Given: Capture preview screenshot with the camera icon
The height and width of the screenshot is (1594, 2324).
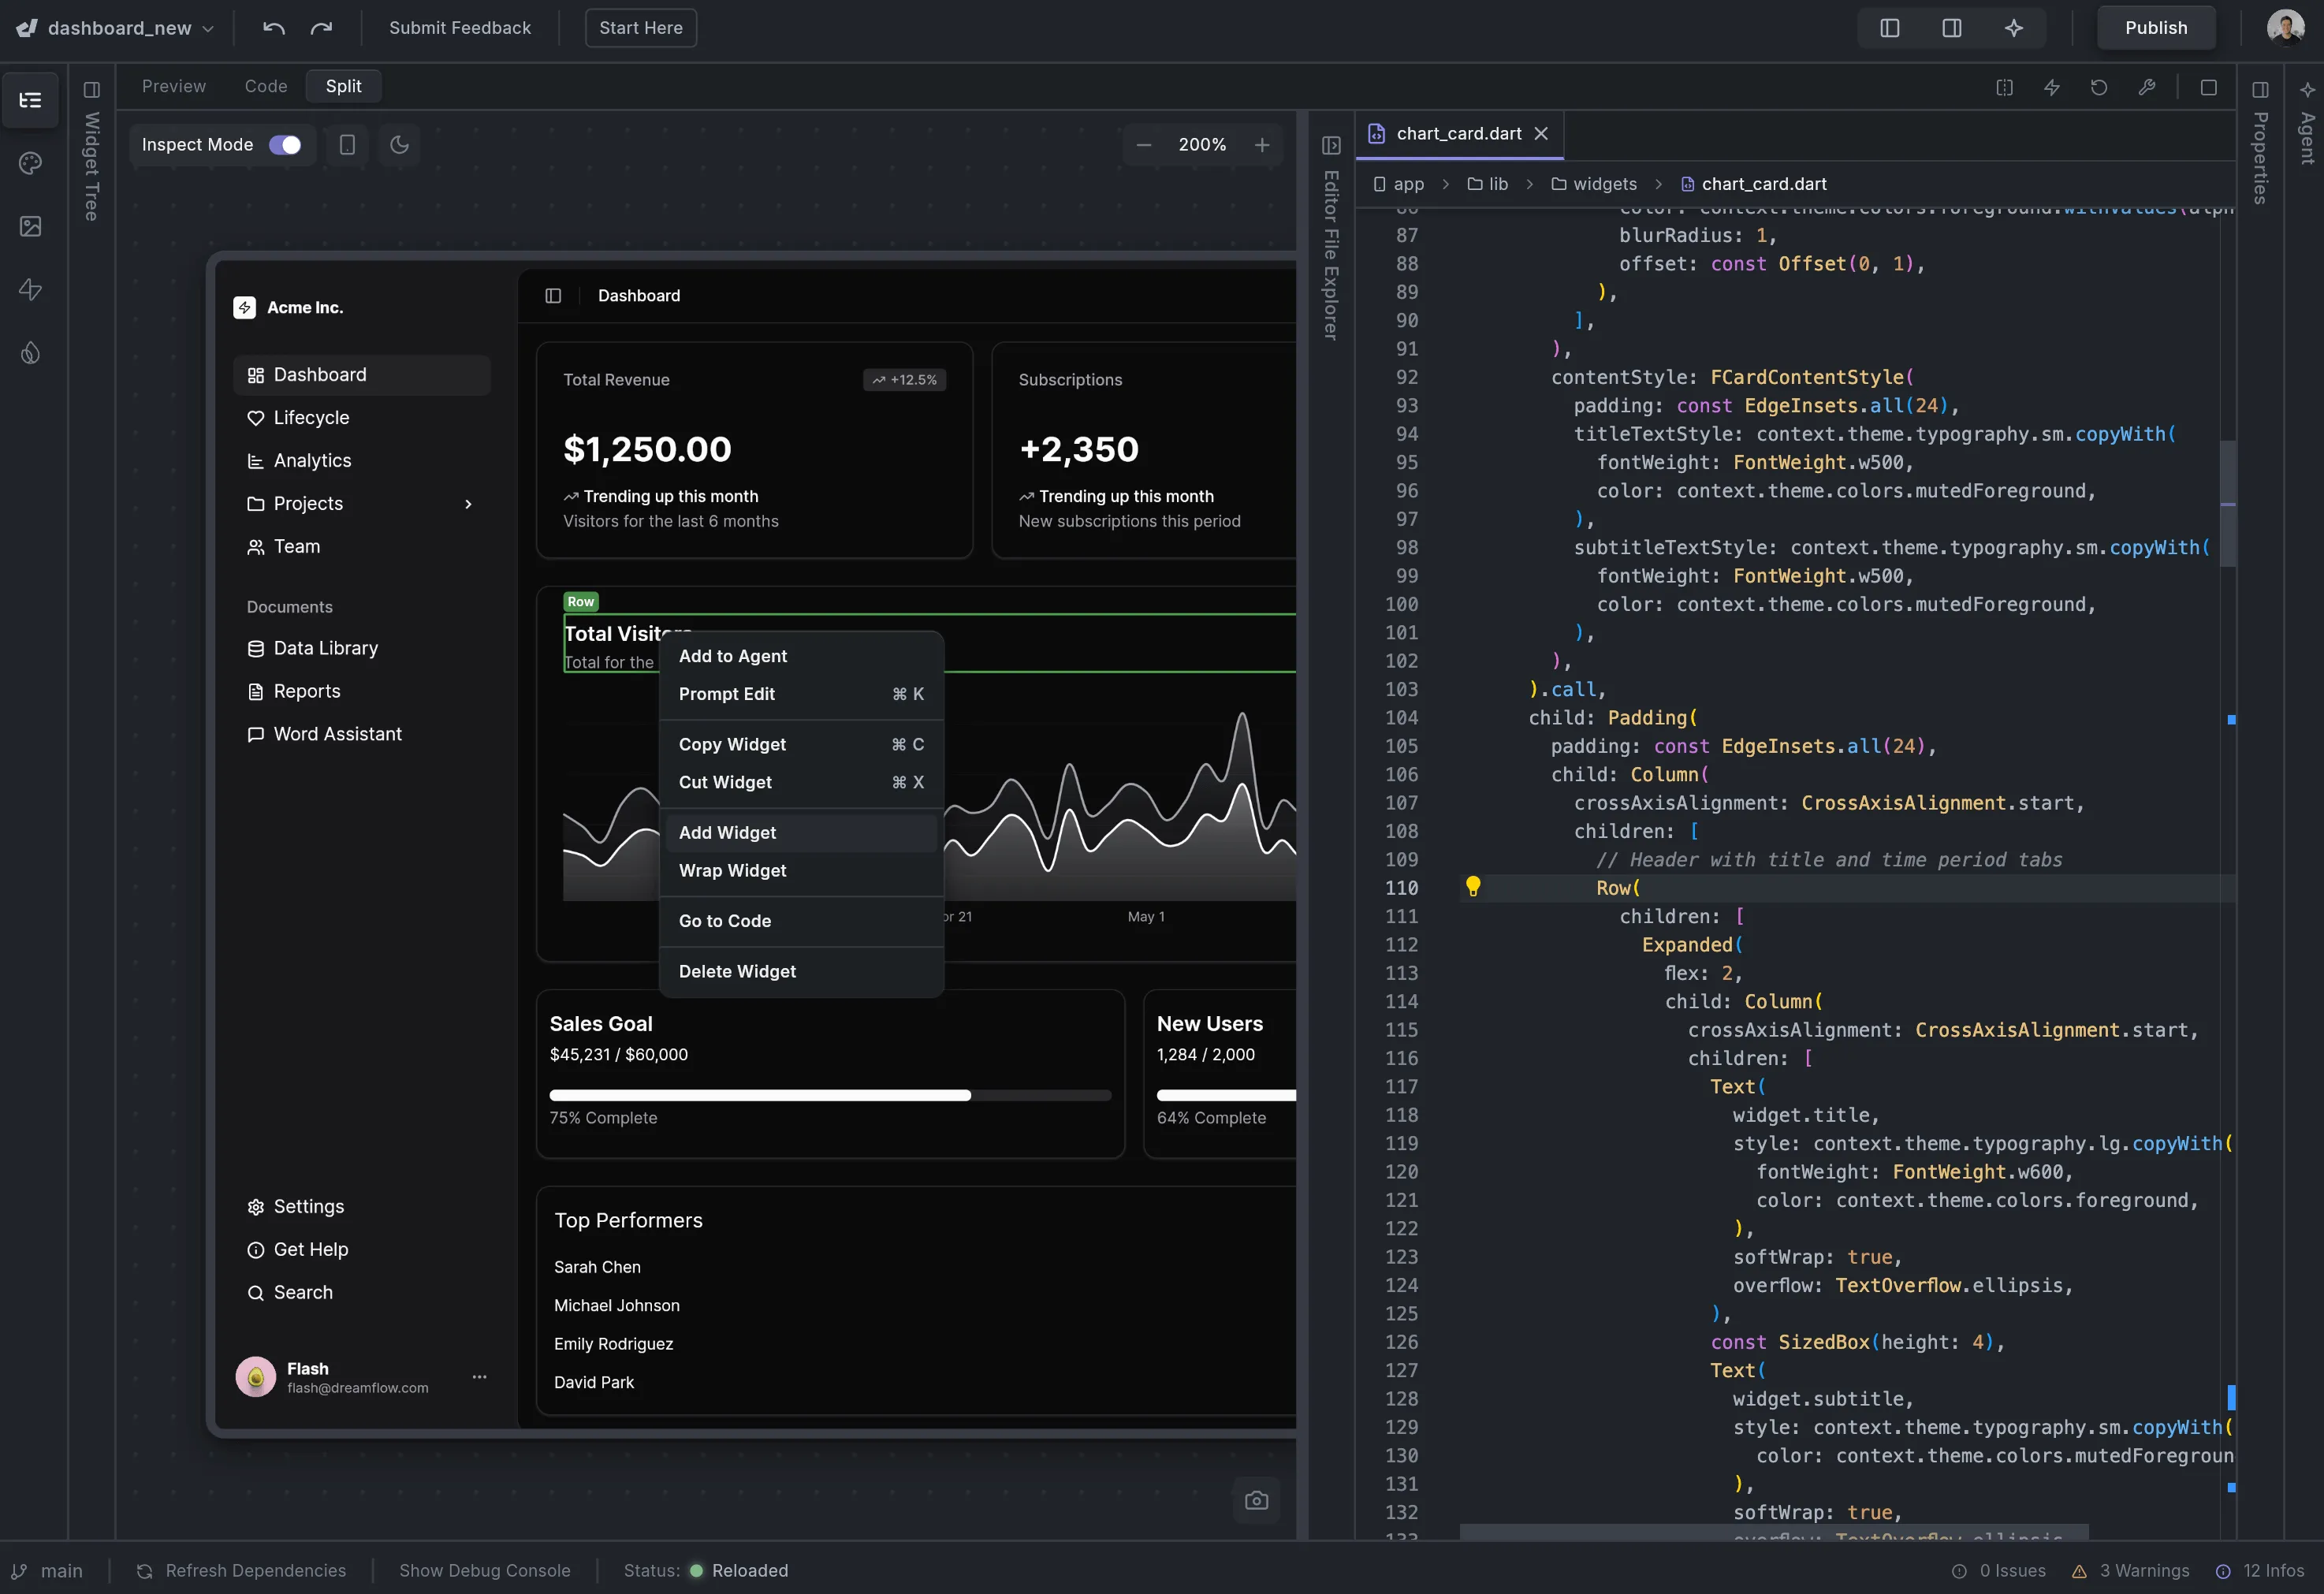Looking at the screenshot, I should click(1256, 1500).
